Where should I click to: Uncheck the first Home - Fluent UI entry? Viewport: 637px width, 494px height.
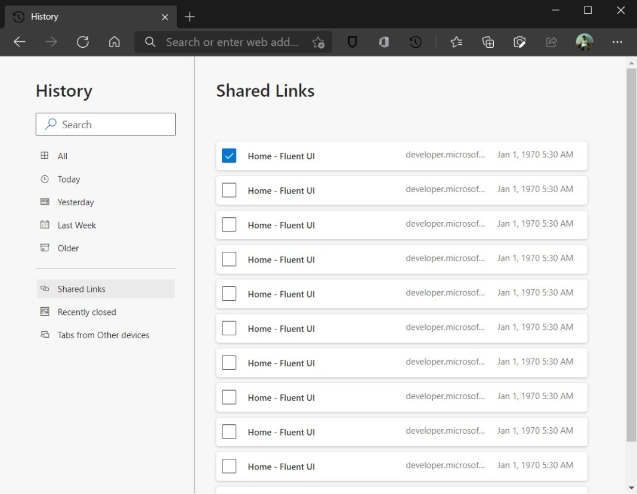pyautogui.click(x=229, y=155)
